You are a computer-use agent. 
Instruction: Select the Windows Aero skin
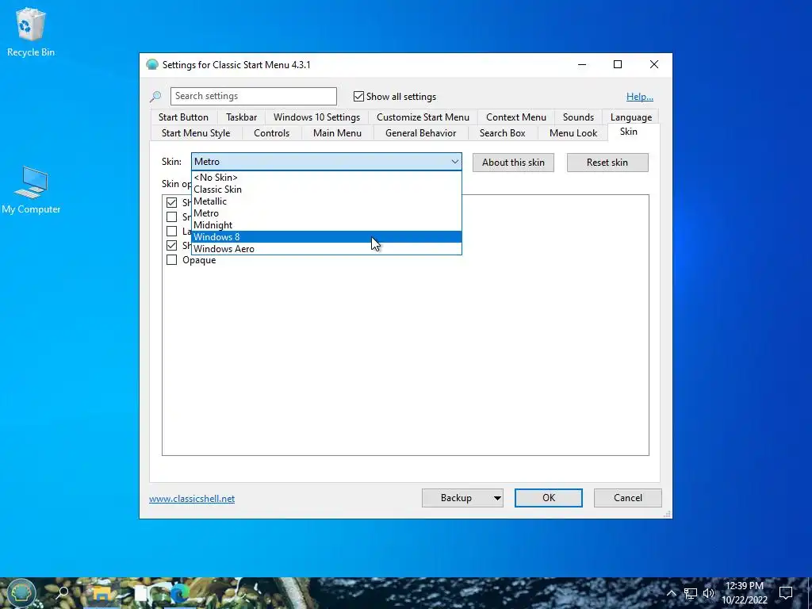(x=326, y=249)
